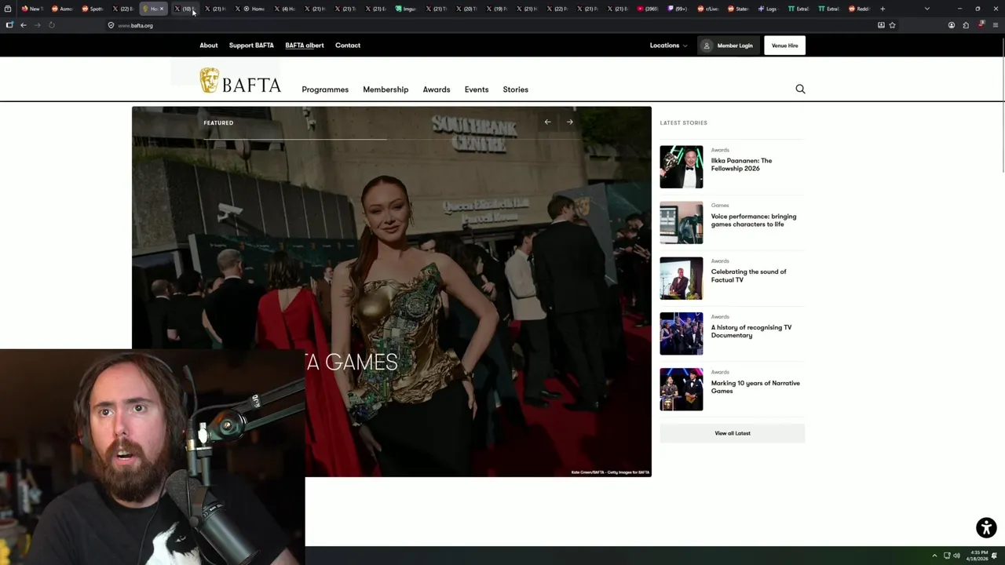Click the BAFTA logo to go home
This screenshot has width=1005, height=565.
(x=239, y=81)
